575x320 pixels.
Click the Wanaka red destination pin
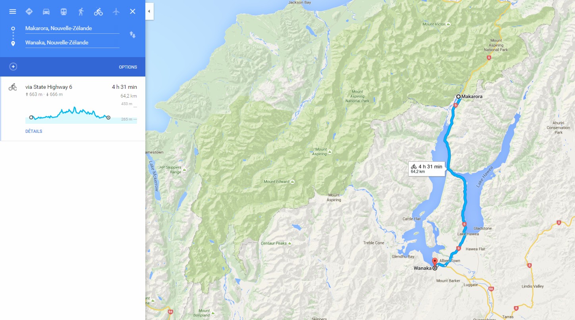pyautogui.click(x=434, y=262)
